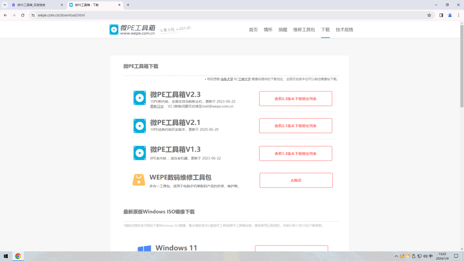Viewport: 464px width, 261px height.
Task: Add a new browser tab
Action: (128, 5)
